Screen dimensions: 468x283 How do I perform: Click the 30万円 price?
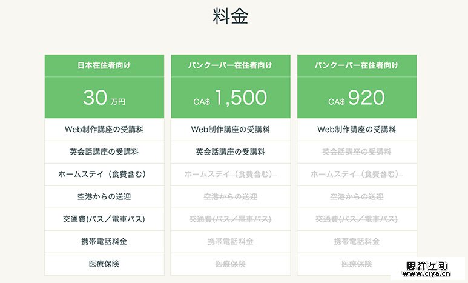104,98
